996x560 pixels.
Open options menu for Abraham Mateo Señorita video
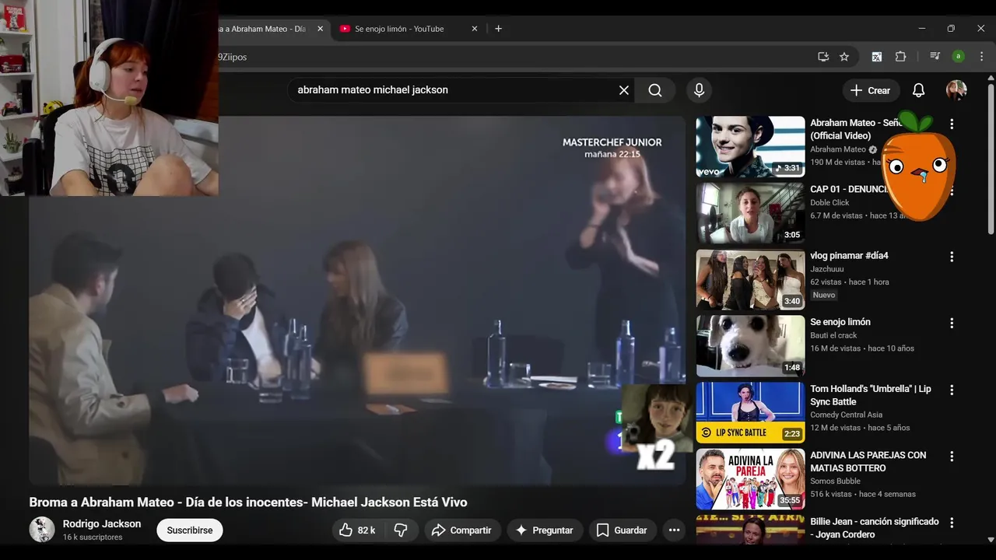point(951,124)
